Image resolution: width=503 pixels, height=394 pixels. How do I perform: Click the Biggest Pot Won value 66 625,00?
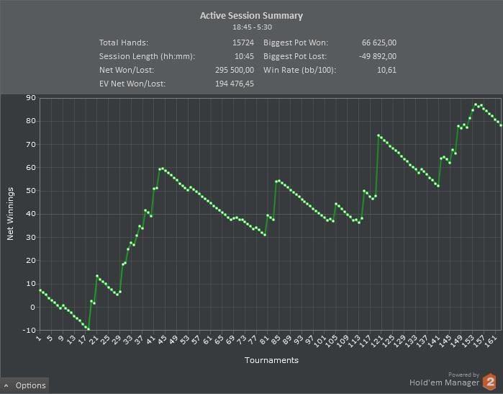(379, 42)
